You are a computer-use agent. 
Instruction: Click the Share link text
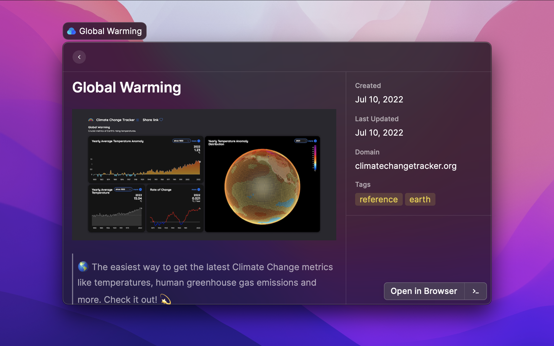click(150, 120)
